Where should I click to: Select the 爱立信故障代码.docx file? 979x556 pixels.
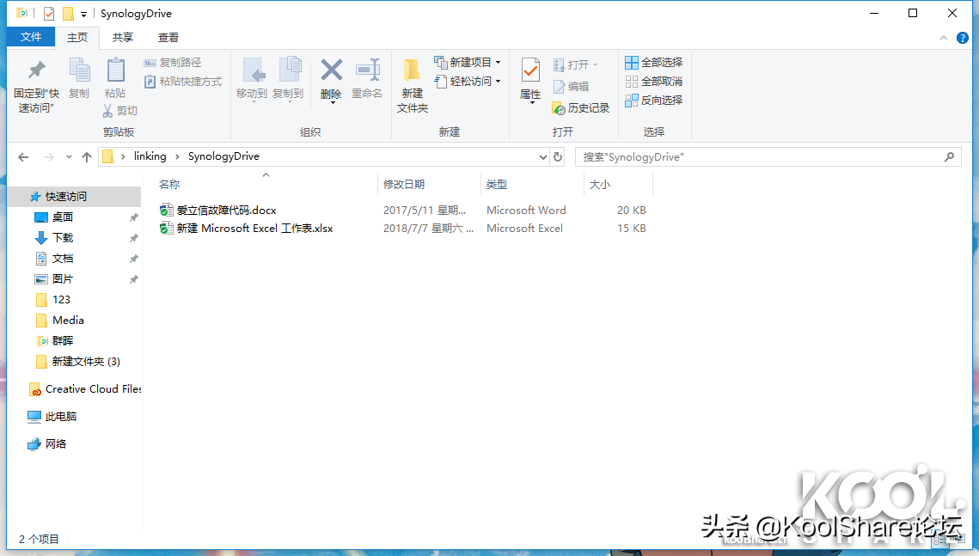click(x=226, y=210)
